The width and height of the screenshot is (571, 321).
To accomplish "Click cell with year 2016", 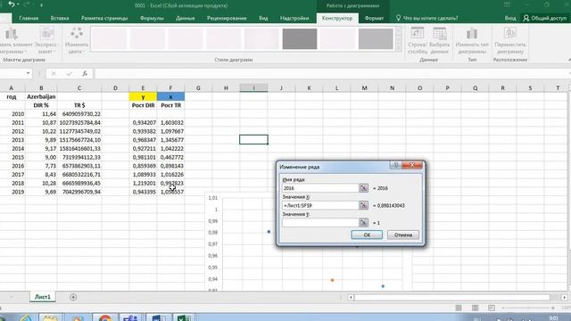I will tap(12, 166).
